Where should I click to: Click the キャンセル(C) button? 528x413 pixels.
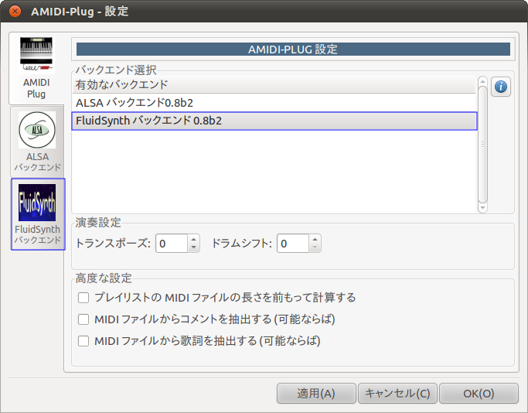pos(397,393)
